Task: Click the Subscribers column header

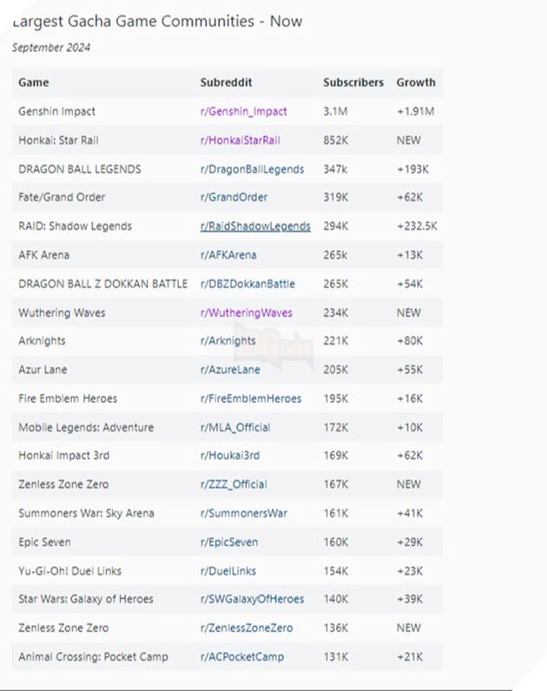Action: pyautogui.click(x=353, y=82)
